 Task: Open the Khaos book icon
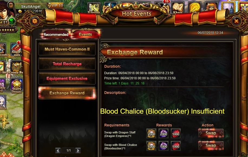click(178, 8)
